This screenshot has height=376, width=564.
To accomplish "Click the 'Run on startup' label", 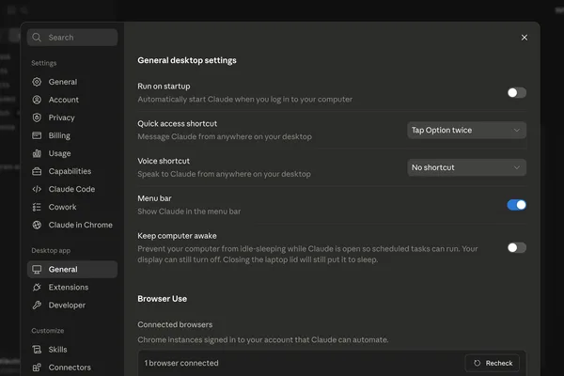I will (164, 86).
